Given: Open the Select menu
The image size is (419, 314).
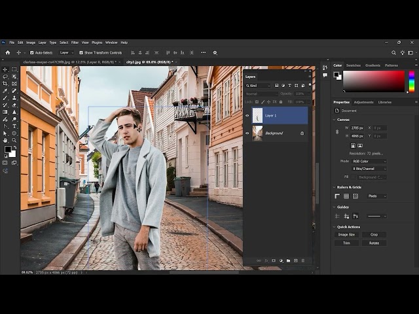Looking at the screenshot, I should pyautogui.click(x=64, y=43).
